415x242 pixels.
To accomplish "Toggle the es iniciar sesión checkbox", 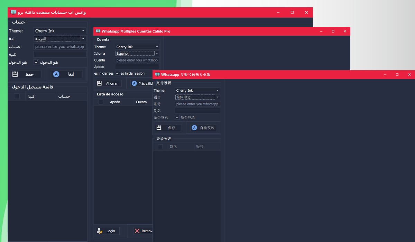I will point(118,73).
